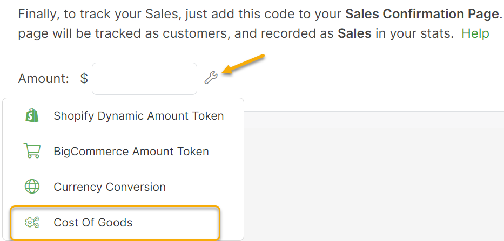
Task: Select the Cost Of Goods menu item
Action: pos(93,222)
